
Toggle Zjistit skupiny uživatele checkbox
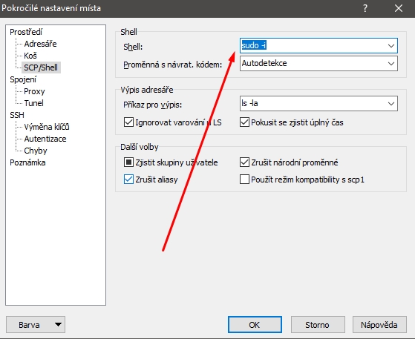pyautogui.click(x=128, y=162)
